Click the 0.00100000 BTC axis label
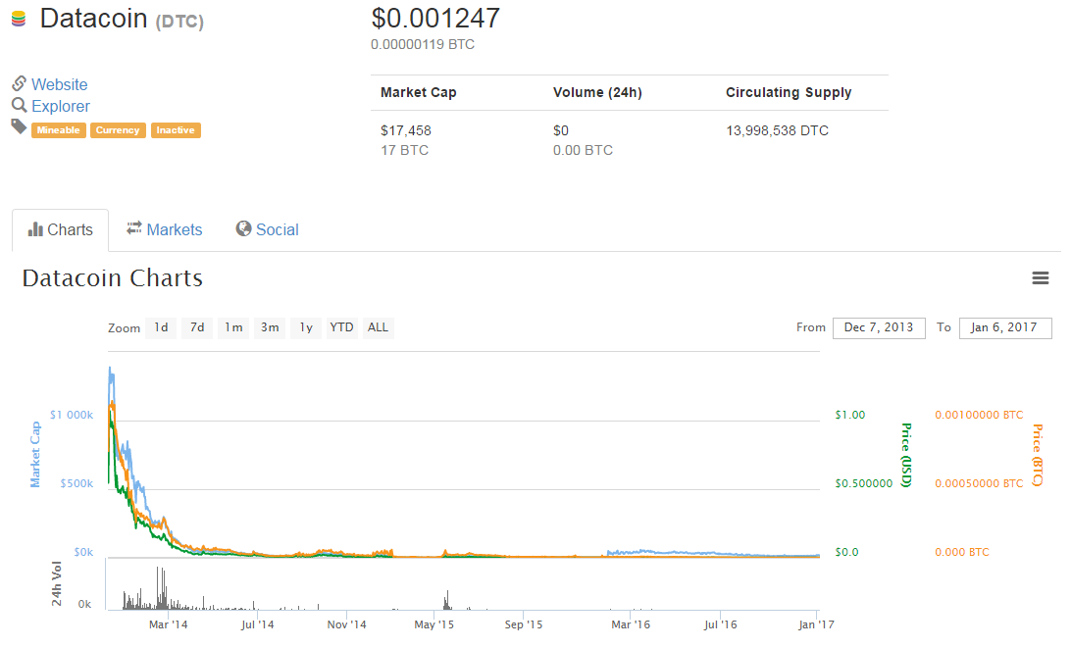1071x648 pixels. tap(980, 415)
